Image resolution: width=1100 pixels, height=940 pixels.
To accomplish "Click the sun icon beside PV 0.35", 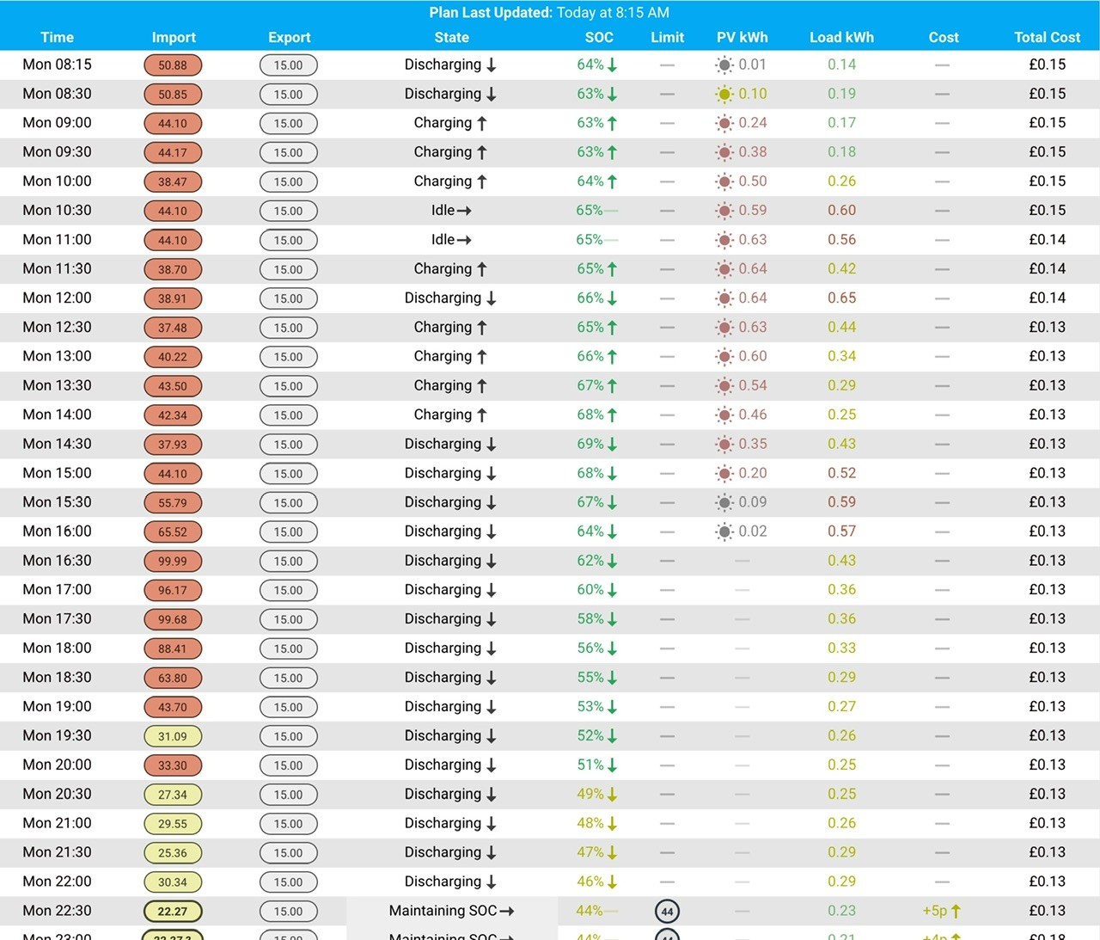I will pyautogui.click(x=724, y=444).
